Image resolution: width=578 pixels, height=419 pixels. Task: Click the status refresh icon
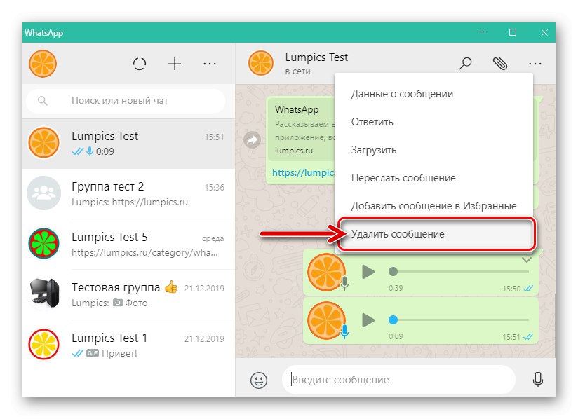coord(139,63)
